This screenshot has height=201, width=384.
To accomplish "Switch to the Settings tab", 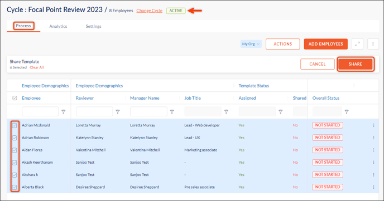I will 94,26.
